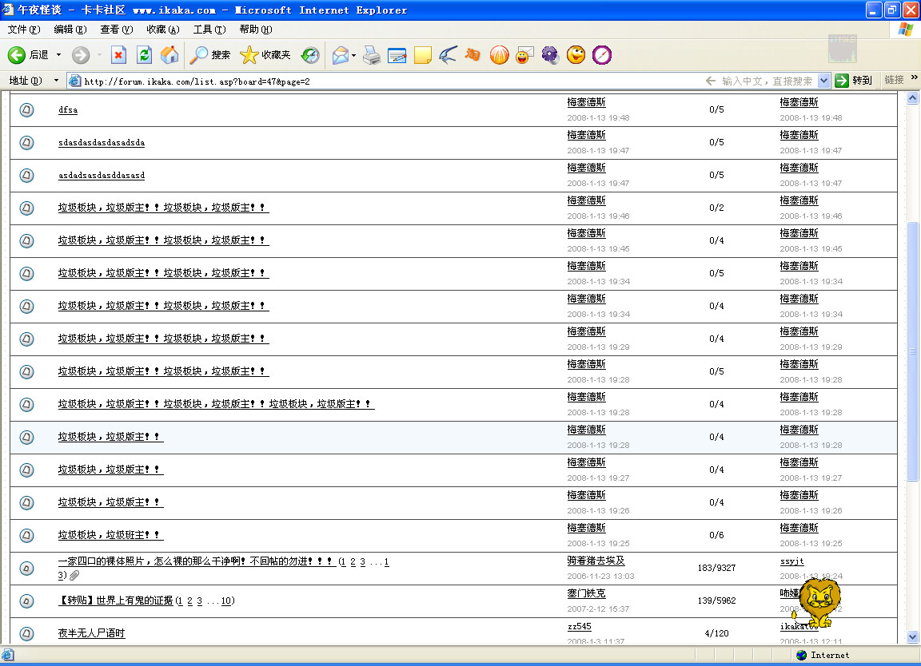Open the 编辑(E) menu
Image resolution: width=921 pixels, height=666 pixels.
(x=70, y=30)
